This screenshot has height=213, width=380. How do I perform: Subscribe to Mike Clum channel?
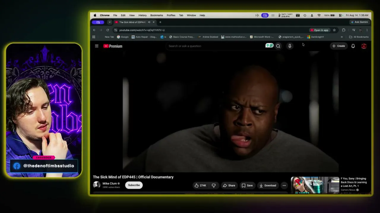(x=134, y=185)
